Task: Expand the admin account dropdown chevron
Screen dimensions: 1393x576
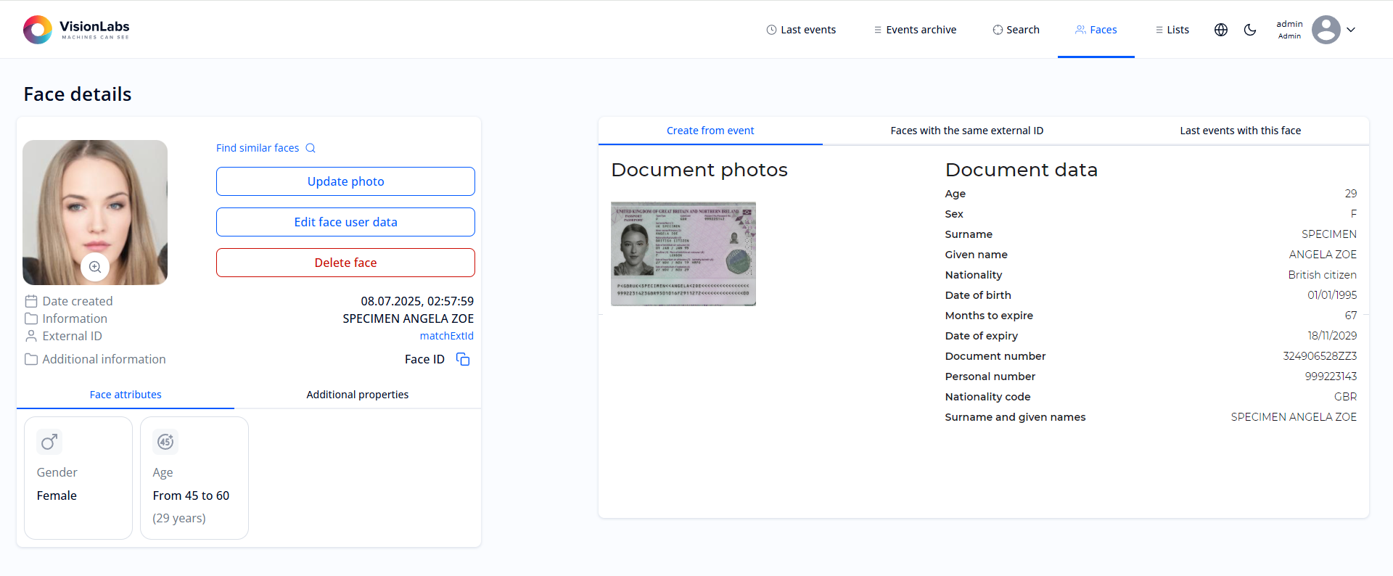Action: (1351, 30)
